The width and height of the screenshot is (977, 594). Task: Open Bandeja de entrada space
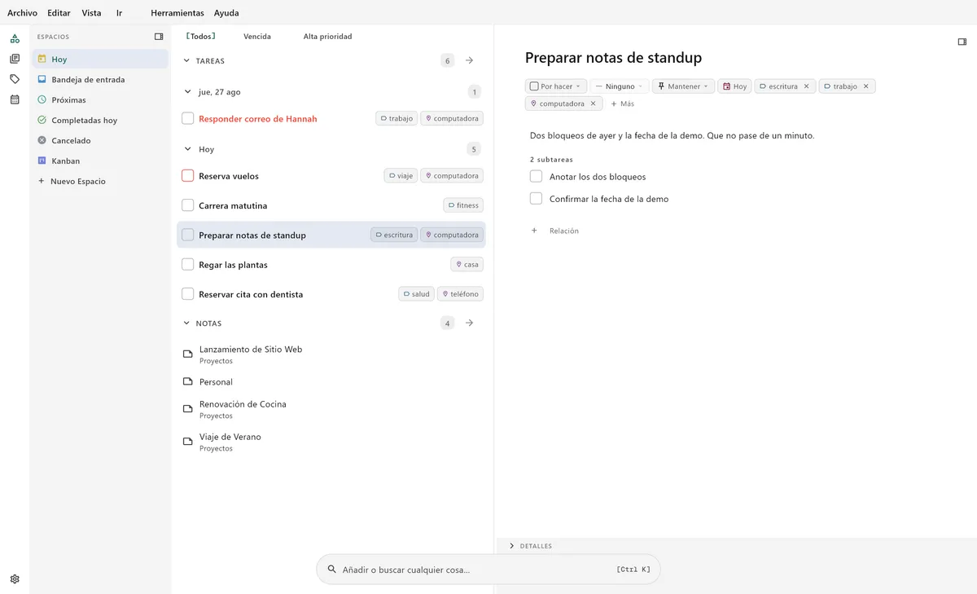click(100, 80)
